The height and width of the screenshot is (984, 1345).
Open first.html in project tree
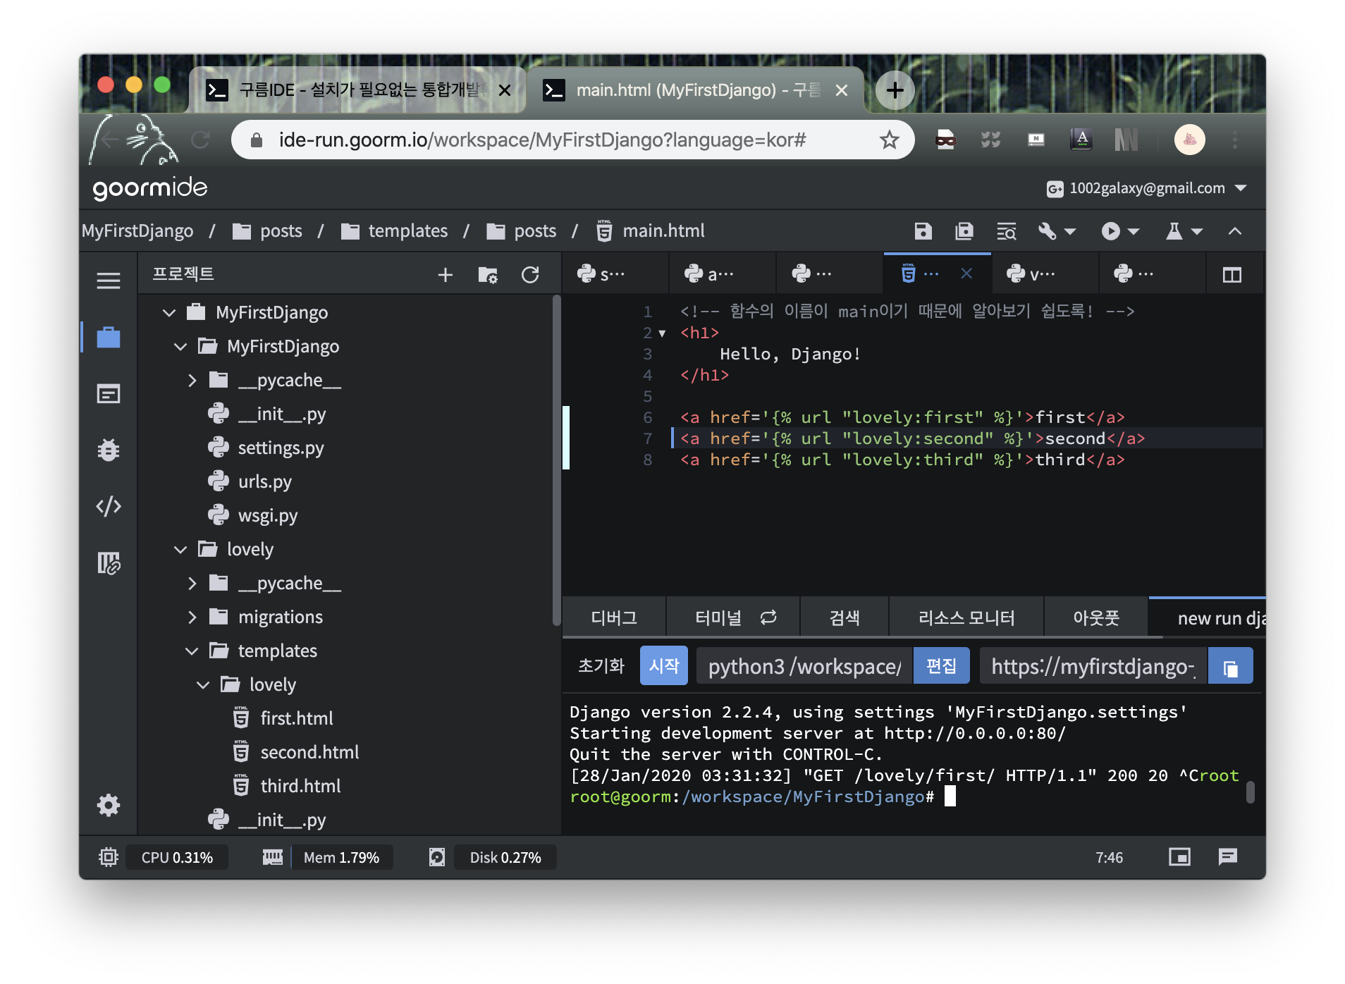pos(296,718)
